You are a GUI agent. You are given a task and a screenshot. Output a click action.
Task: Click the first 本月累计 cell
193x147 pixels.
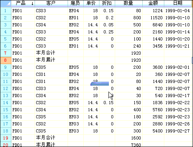[51, 60]
